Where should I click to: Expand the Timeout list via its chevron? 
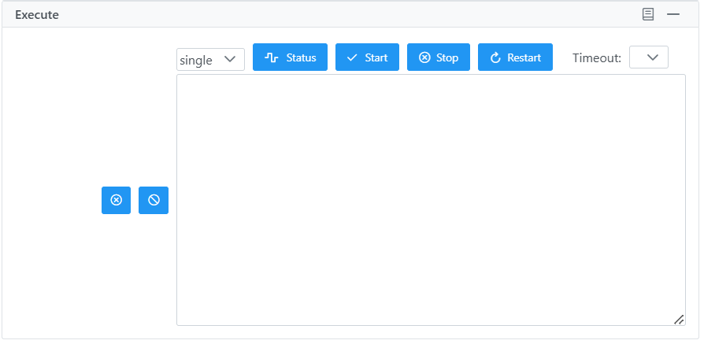652,57
